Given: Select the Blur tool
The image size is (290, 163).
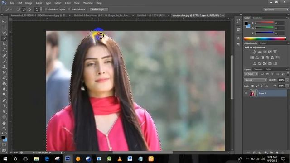Looking at the screenshot, I should point(4,89).
